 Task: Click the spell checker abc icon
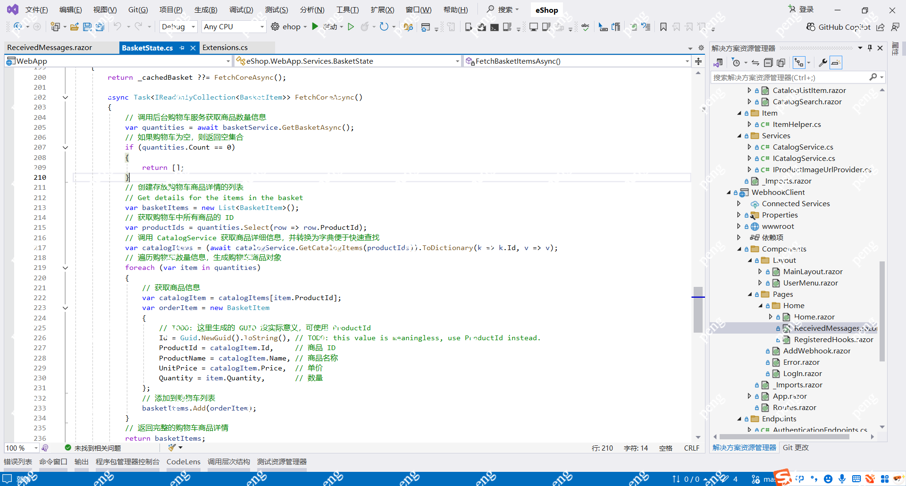click(585, 27)
